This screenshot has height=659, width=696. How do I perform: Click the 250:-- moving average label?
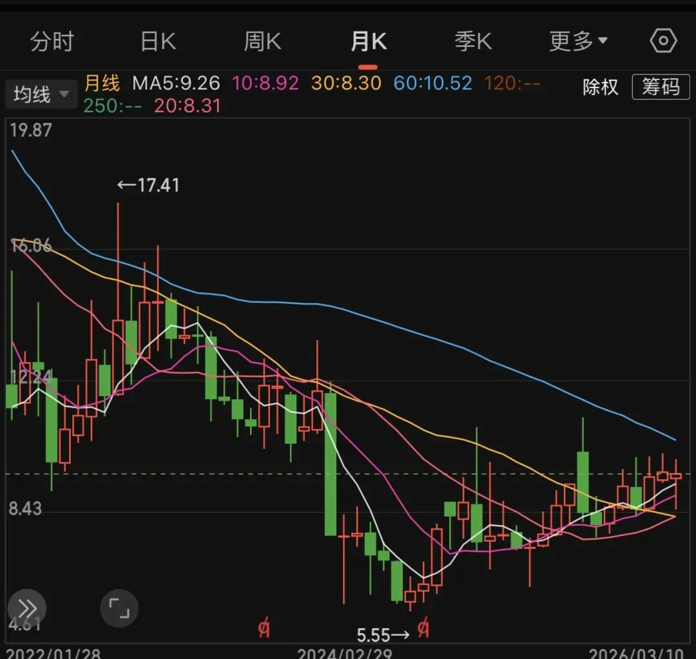pyautogui.click(x=112, y=106)
